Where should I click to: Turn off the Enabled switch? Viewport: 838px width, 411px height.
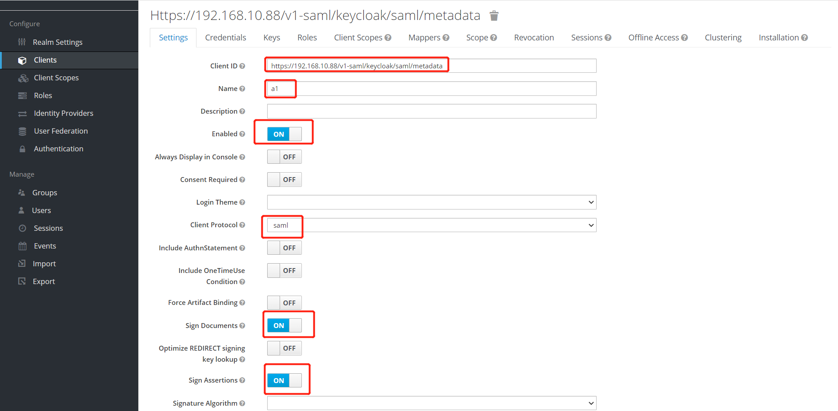pos(285,134)
